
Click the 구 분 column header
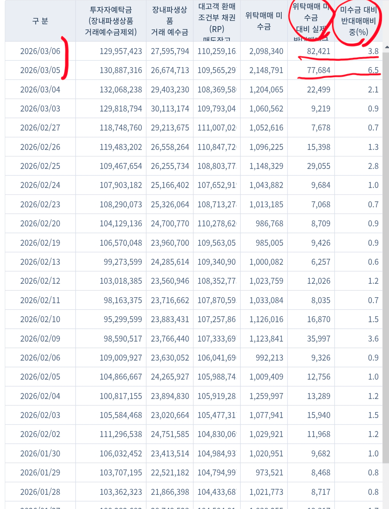40,21
